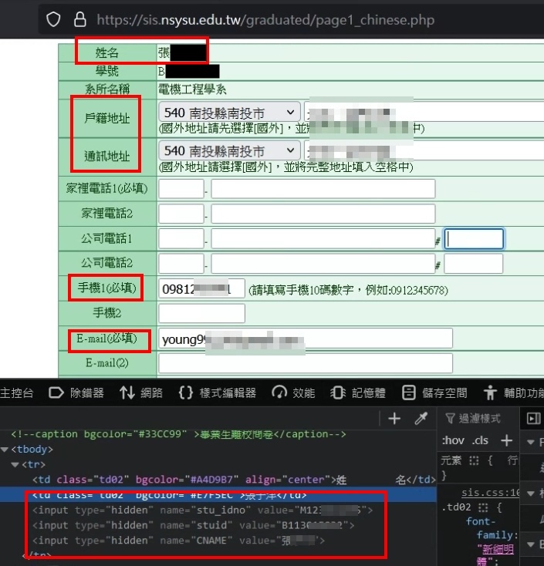Add new rule with plus icon in styles
Screen dimensions: 544x566
[507, 440]
